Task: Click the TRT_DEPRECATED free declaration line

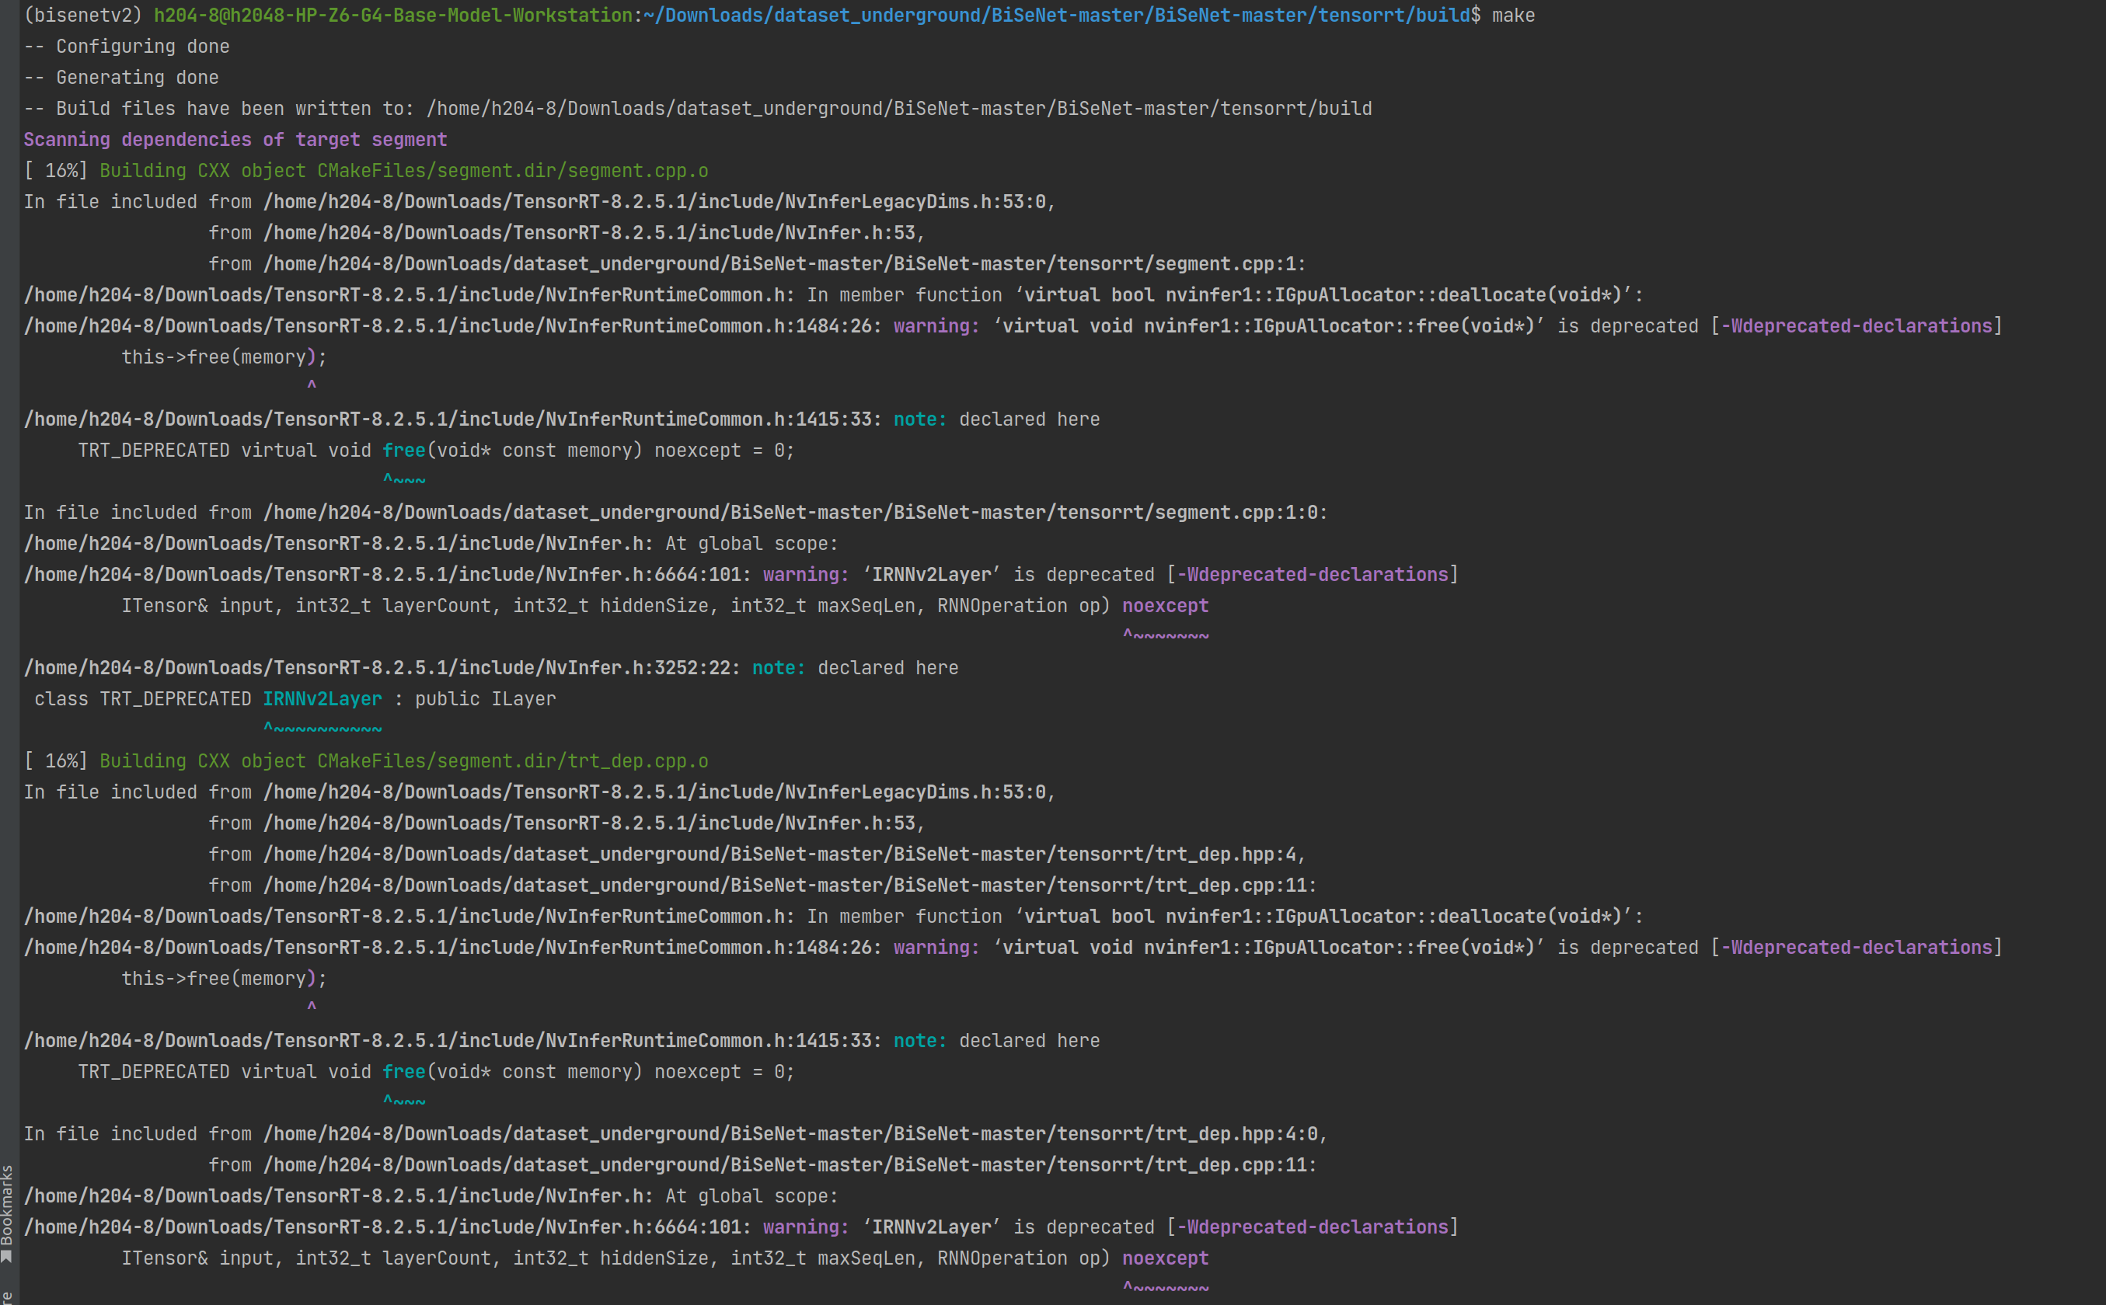Action: 432,450
